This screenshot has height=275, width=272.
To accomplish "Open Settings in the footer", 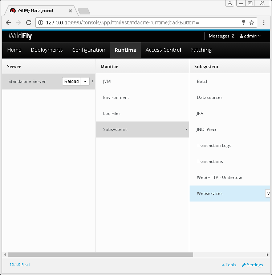I will point(252,265).
